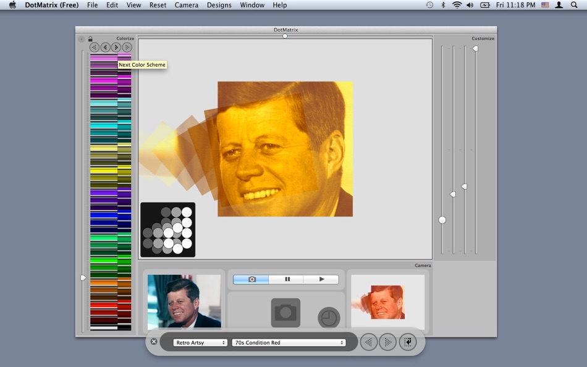The width and height of the screenshot is (587, 367).
Task: Click the red-tinted result preview thumbnail
Action: 387,302
